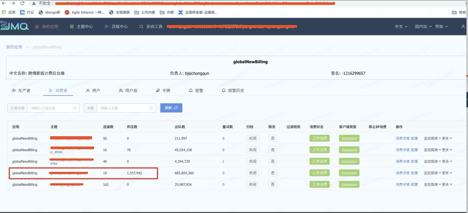Open the user profile icon in header
The width and height of the screenshot is (468, 213).
pos(463,26)
